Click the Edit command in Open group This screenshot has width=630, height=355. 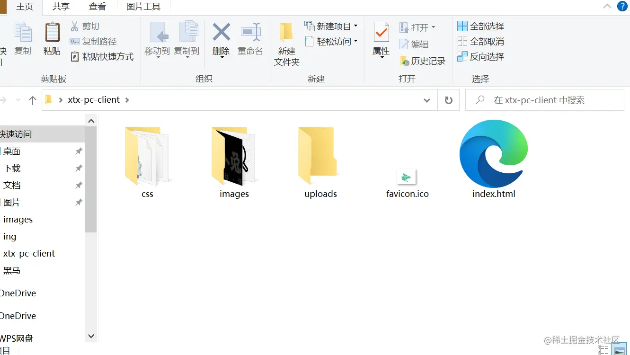(x=414, y=44)
